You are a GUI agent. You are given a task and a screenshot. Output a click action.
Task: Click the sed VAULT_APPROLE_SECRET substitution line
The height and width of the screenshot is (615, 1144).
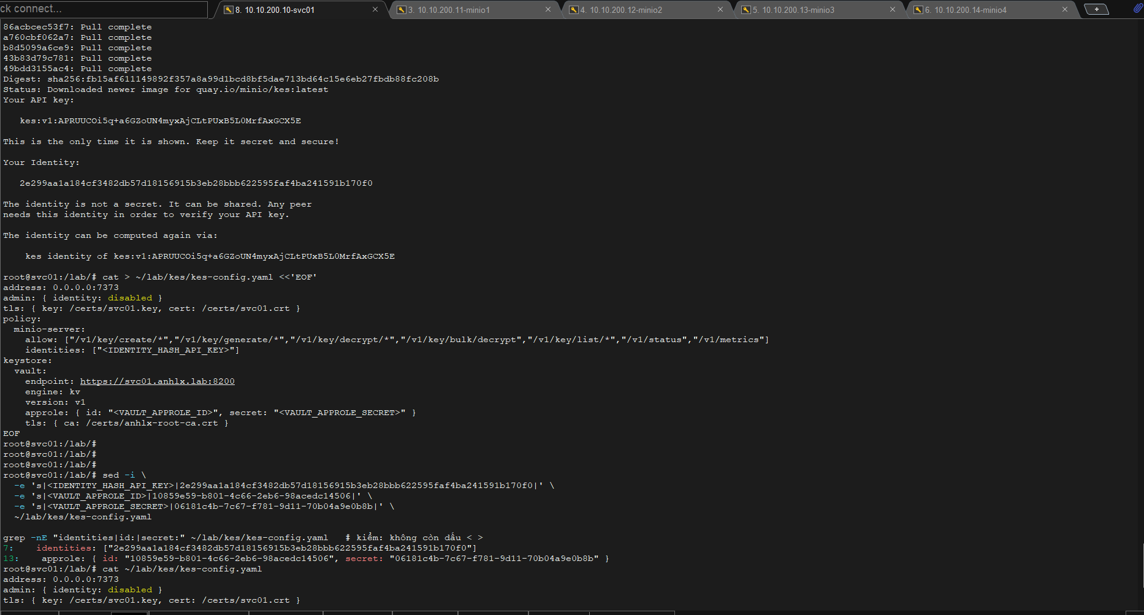coord(204,506)
